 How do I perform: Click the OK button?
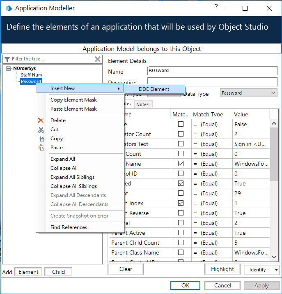click(185, 285)
